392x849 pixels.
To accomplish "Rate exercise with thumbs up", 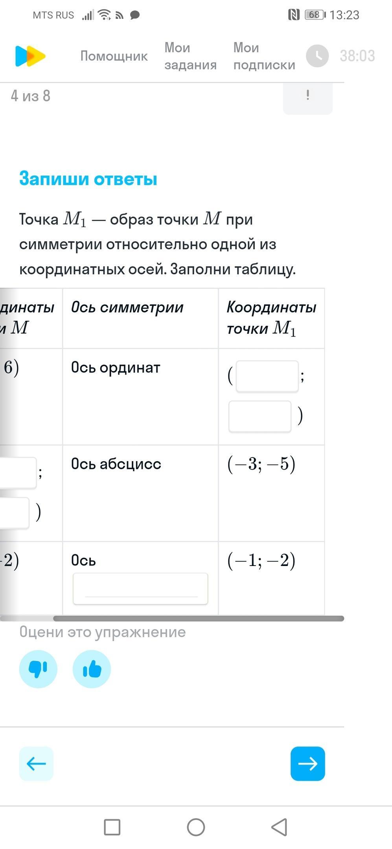I will pos(92,669).
